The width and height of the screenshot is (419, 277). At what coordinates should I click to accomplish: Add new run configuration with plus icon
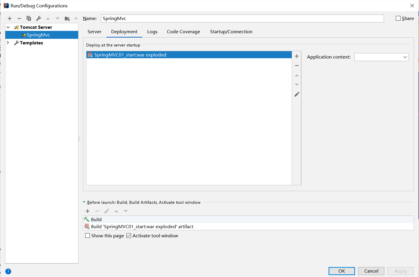point(10,19)
